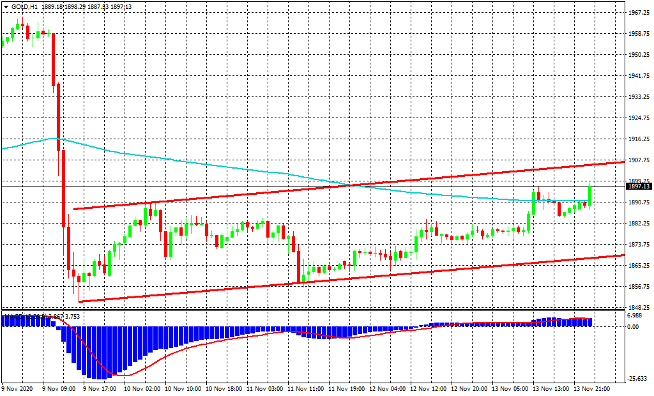
Task: Click the triangle arrow beside GOLD,H1
Action: (6, 6)
